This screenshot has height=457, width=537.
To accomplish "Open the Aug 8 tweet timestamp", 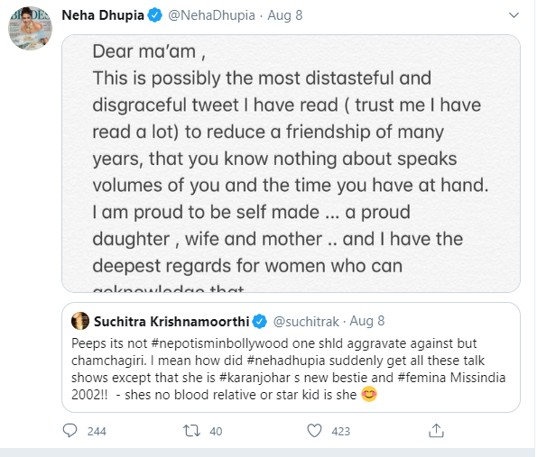I will coord(285,15).
